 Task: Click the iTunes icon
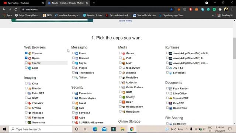coord(124,53)
